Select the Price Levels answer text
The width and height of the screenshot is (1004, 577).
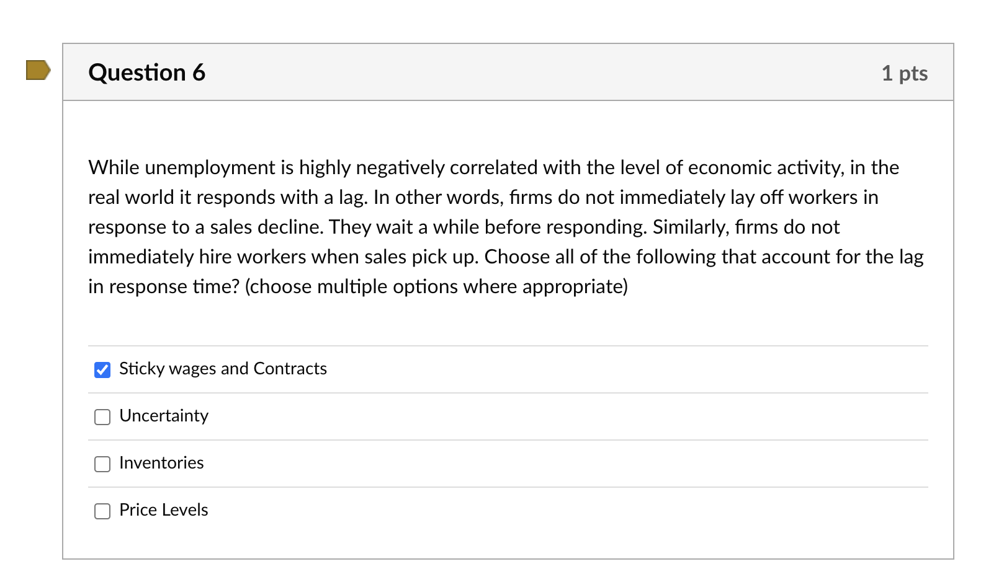coord(164,511)
